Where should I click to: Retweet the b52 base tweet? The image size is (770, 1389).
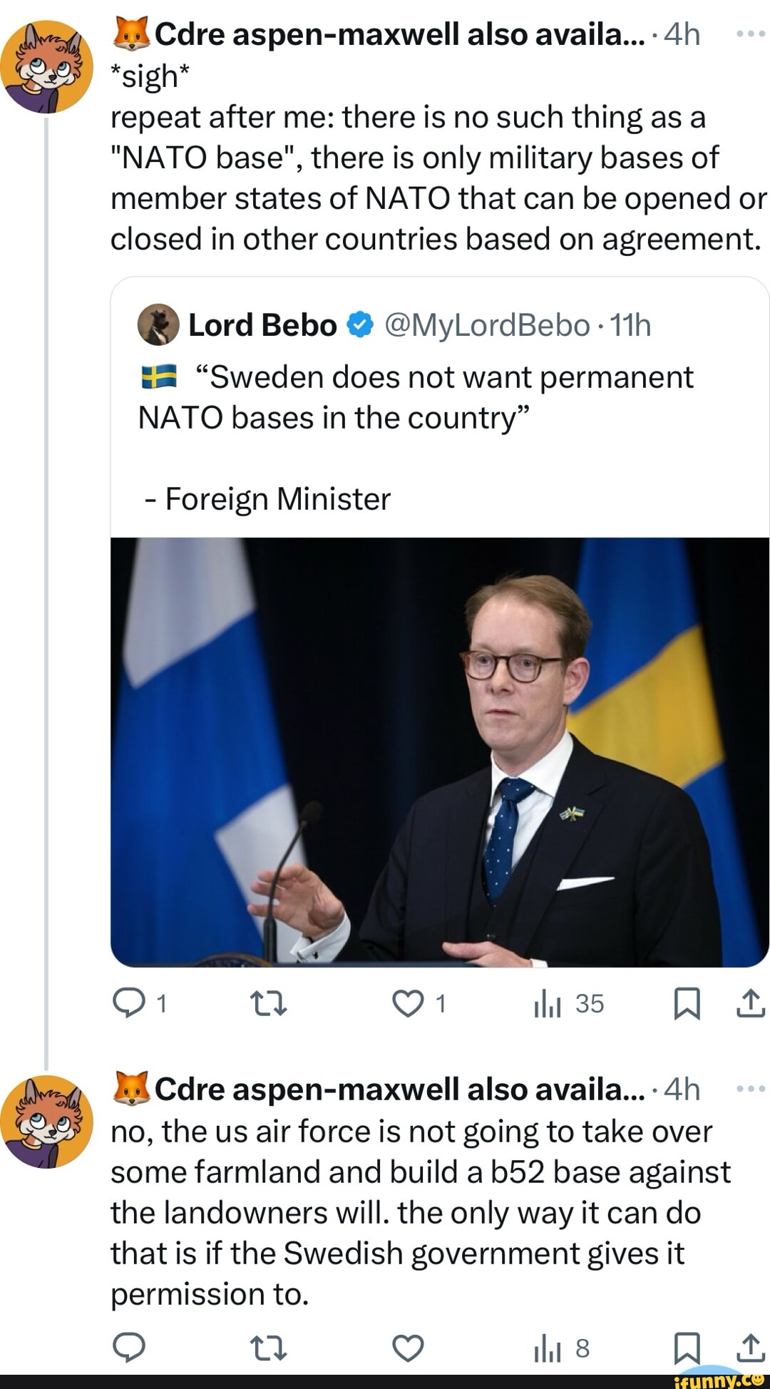269,1348
